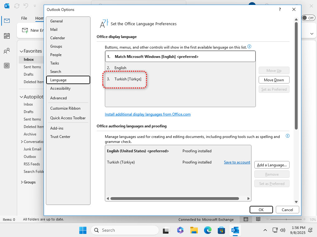Select Turkish [Türkçe] display language
Screen dimensions: 317x237
[x=128, y=79]
